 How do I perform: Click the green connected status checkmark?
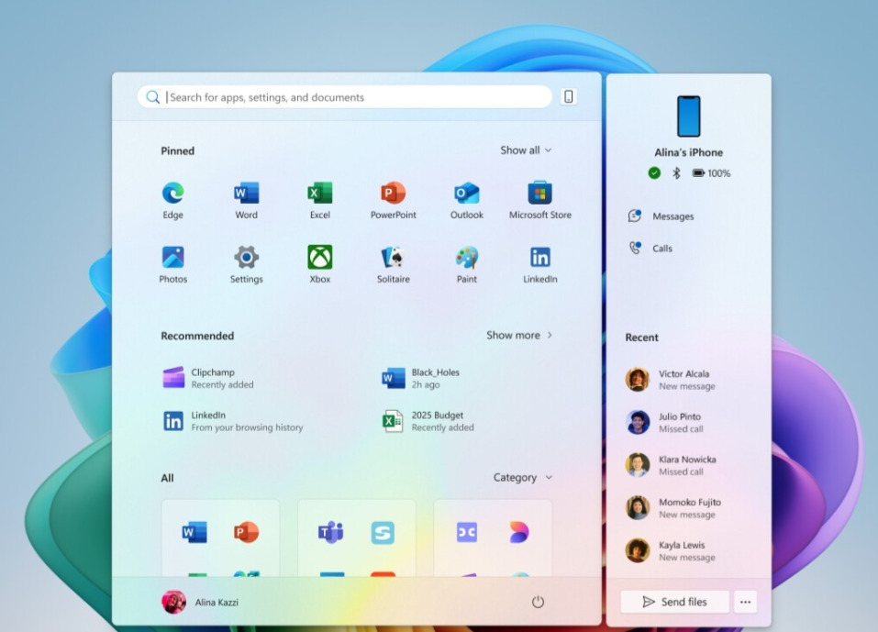(x=654, y=173)
